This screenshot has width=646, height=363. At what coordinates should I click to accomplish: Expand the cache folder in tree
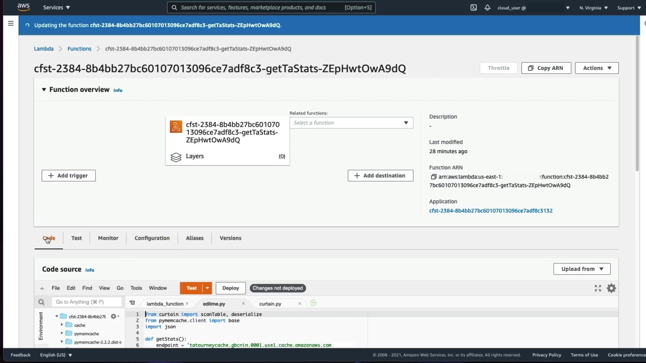pos(62,325)
